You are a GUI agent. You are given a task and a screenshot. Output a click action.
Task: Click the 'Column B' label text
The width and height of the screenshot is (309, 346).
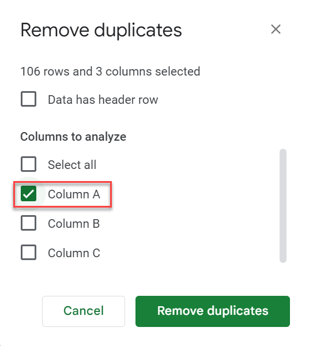tap(74, 224)
